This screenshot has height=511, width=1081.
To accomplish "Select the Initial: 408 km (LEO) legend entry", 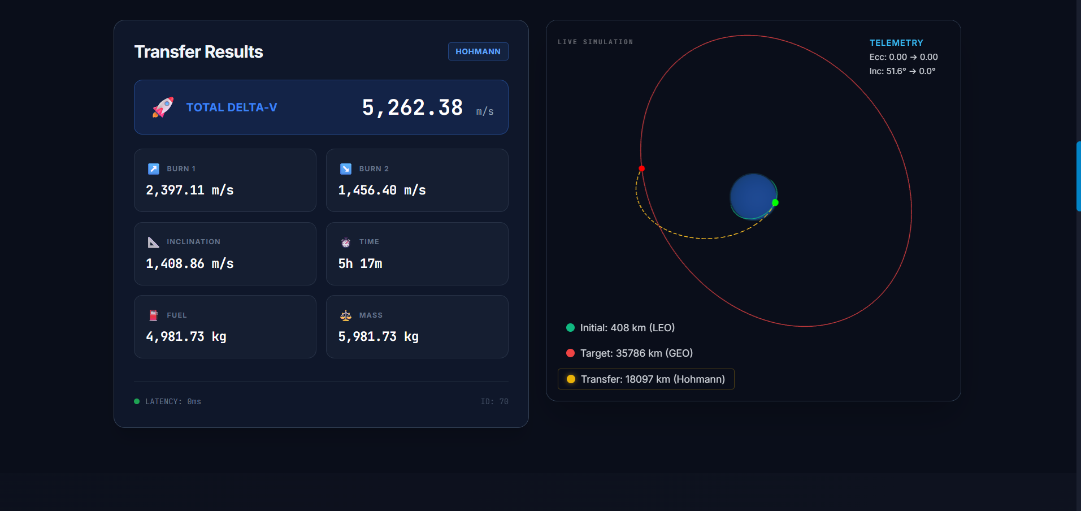I will (x=620, y=328).
